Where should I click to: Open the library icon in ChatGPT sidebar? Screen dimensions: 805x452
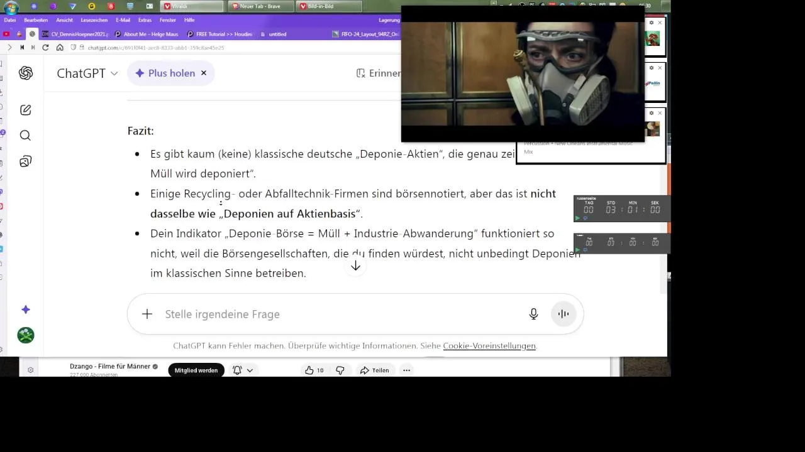pos(26,161)
